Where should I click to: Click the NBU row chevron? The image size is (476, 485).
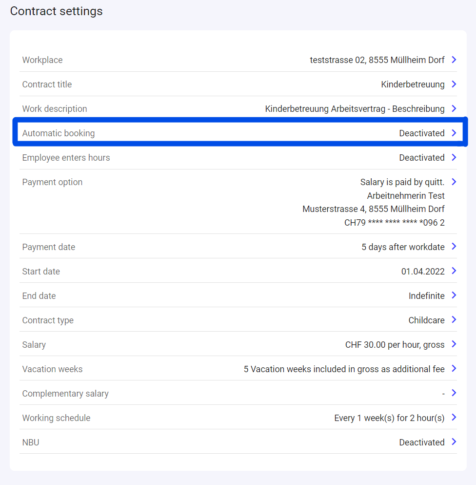point(454,442)
